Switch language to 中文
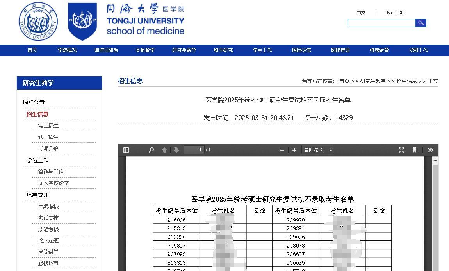The image size is (449, 271). click(x=361, y=13)
